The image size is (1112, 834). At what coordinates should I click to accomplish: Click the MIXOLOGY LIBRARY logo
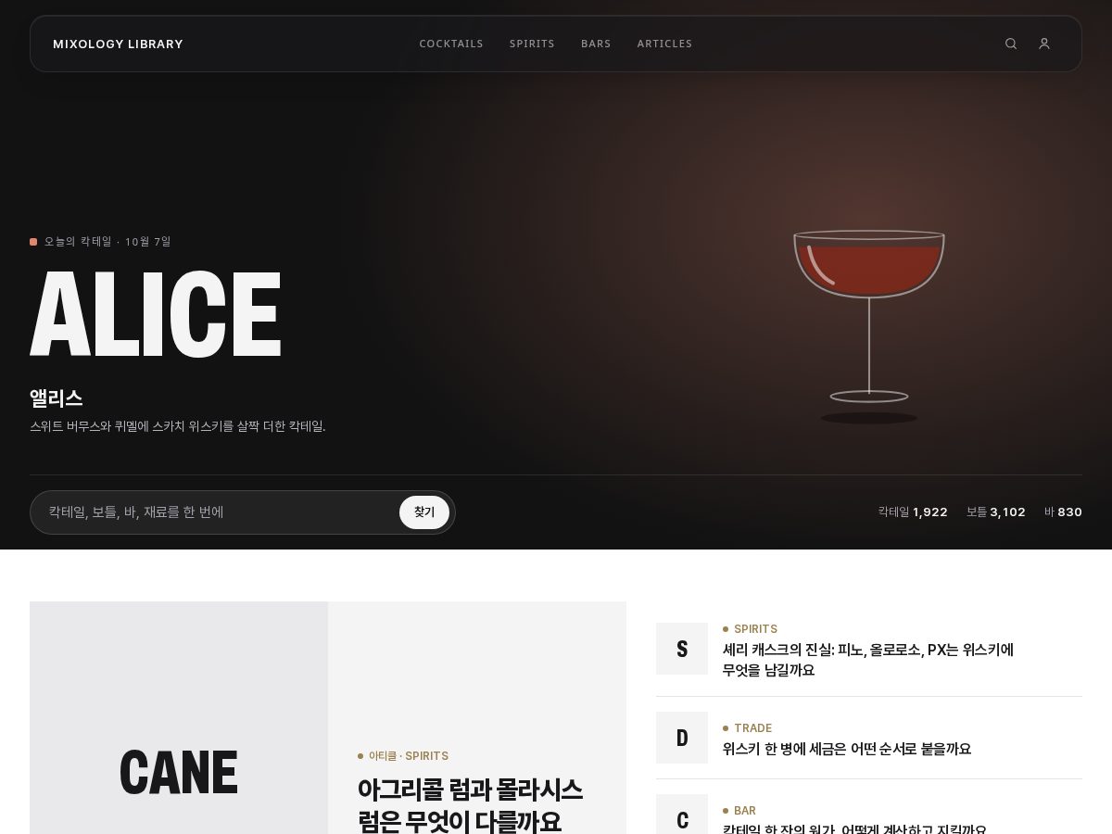[x=118, y=44]
